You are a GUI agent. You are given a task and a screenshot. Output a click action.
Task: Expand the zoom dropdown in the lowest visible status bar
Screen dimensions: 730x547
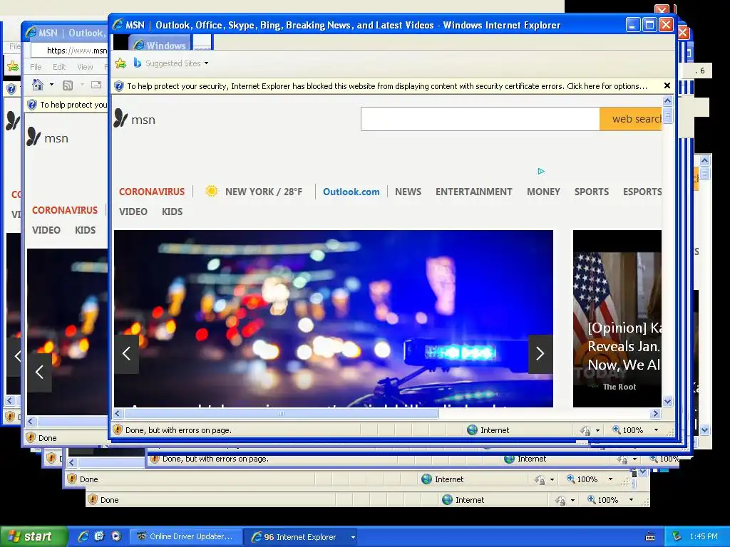[x=631, y=499]
